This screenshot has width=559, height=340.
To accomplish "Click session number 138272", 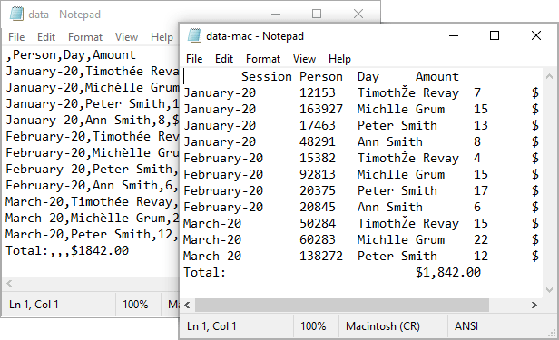I will point(321,256).
